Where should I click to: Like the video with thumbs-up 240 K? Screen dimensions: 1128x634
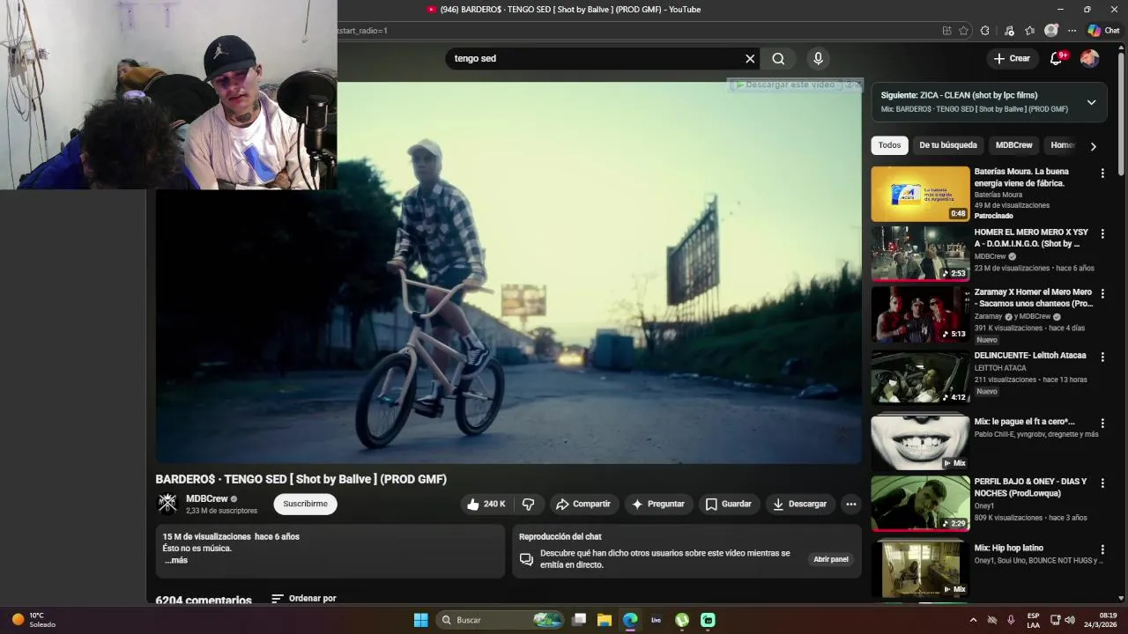(487, 505)
